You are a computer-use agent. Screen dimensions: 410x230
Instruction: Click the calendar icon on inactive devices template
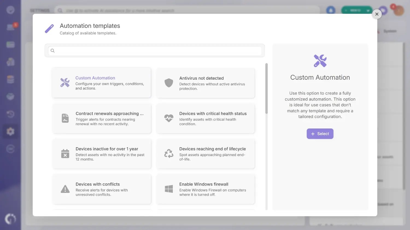65,154
